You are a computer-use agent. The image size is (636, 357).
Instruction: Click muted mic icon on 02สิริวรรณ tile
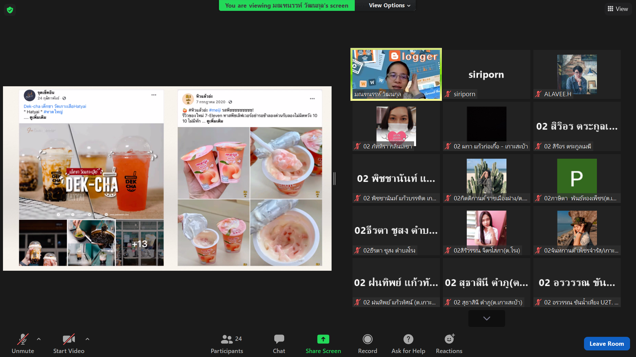coord(448,251)
